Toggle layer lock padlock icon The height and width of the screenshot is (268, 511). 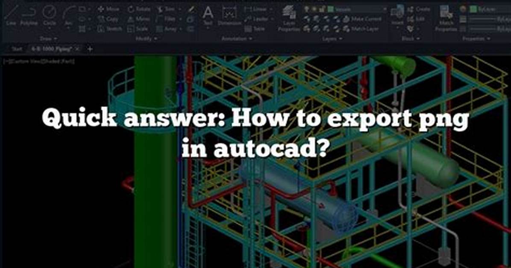point(322,9)
